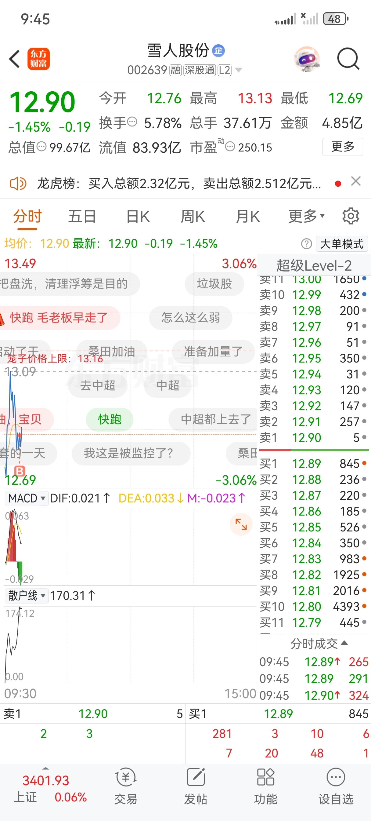Open the 设自选 watchlist icon

336,786
